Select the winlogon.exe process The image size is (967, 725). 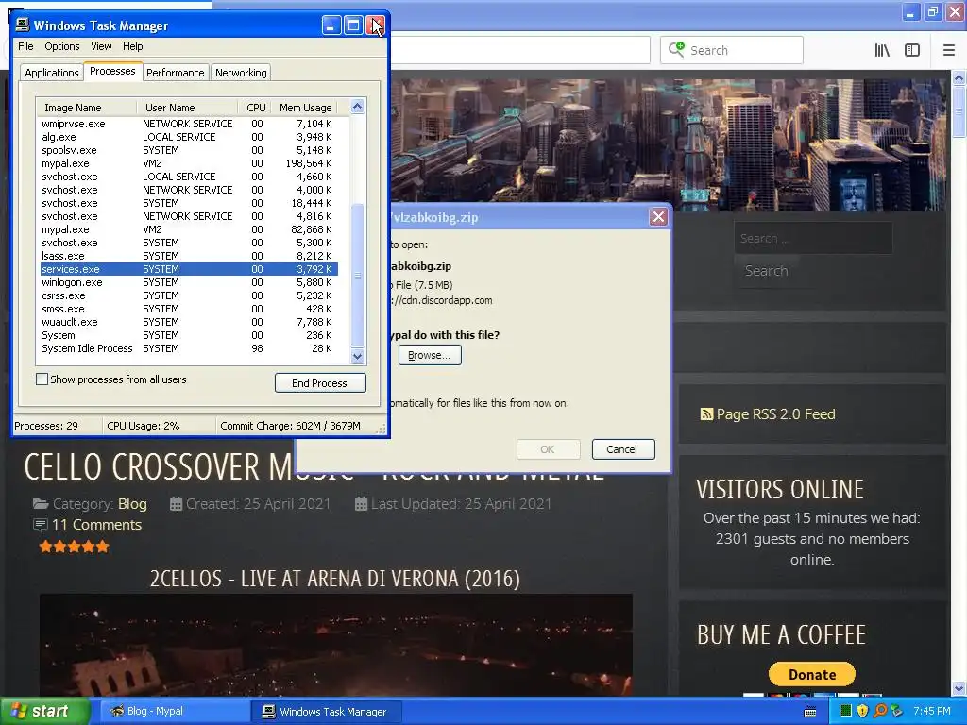pyautogui.click(x=189, y=282)
